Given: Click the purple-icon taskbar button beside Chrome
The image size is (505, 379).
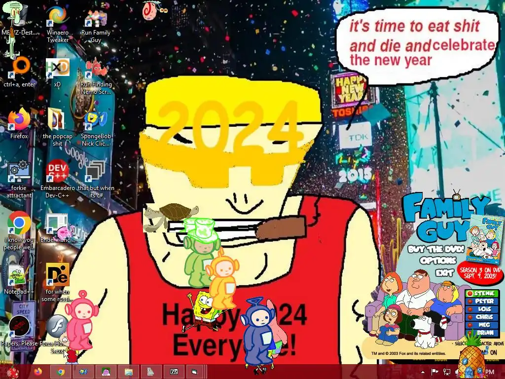Looking at the screenshot, I should pyautogui.click(x=106, y=372).
